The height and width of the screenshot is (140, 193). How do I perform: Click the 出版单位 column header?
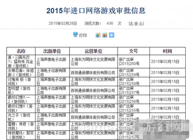[52, 51]
